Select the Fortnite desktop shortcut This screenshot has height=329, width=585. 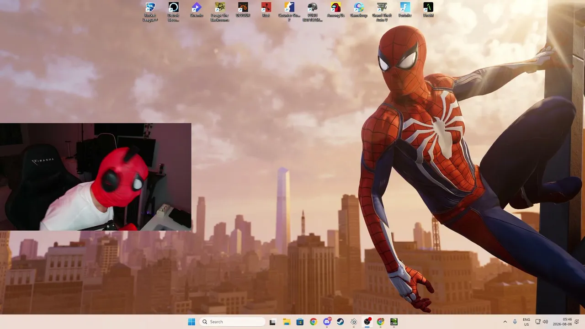pyautogui.click(x=405, y=10)
